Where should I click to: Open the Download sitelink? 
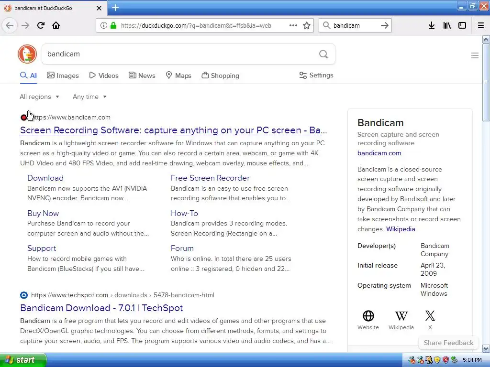45,178
